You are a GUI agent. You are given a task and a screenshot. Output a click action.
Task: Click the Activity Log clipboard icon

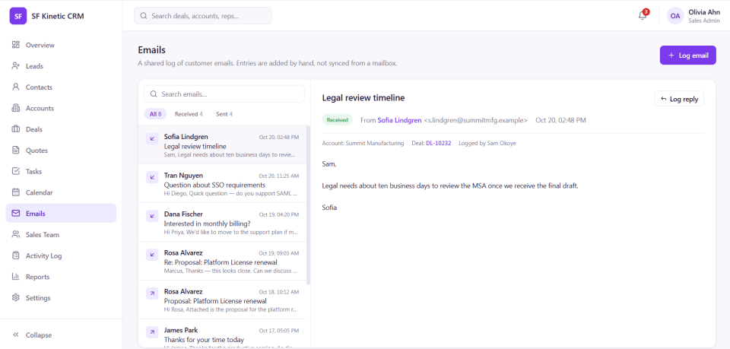(16, 255)
